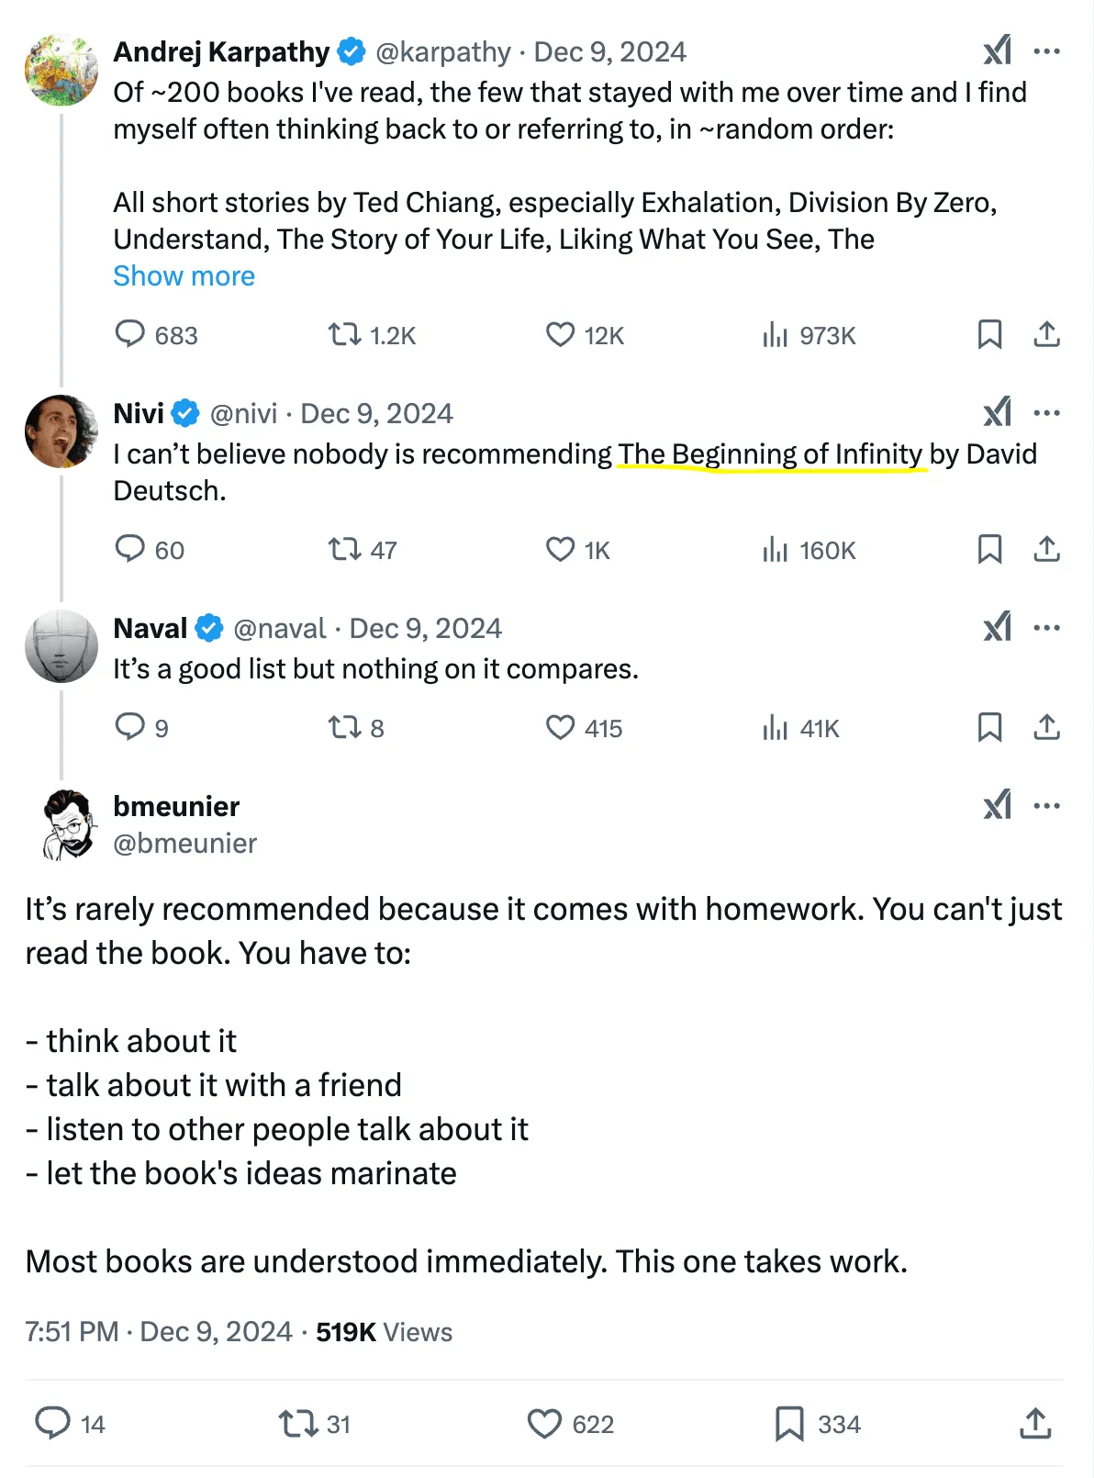
Task: Visit the @naval profile handle
Action: [x=280, y=628]
